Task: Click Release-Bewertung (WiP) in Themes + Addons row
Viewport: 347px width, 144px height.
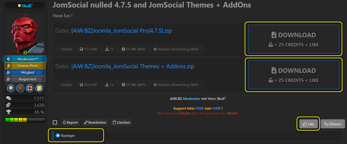Action: click(x=178, y=85)
